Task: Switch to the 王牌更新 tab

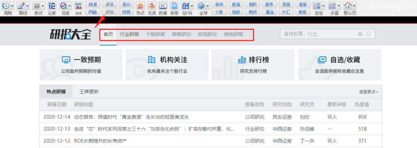Action: pyautogui.click(x=89, y=92)
